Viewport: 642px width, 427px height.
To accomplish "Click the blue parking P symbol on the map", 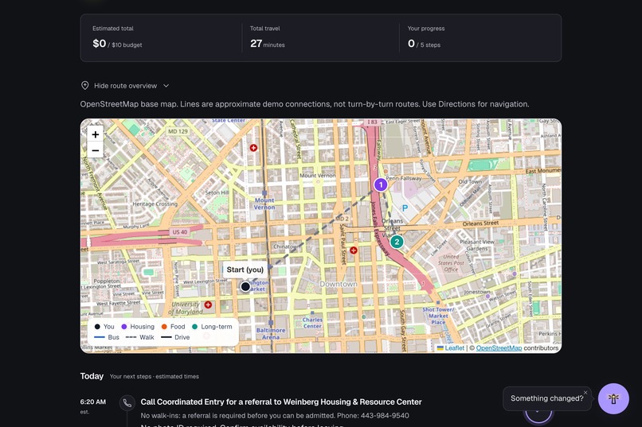I will pos(405,208).
